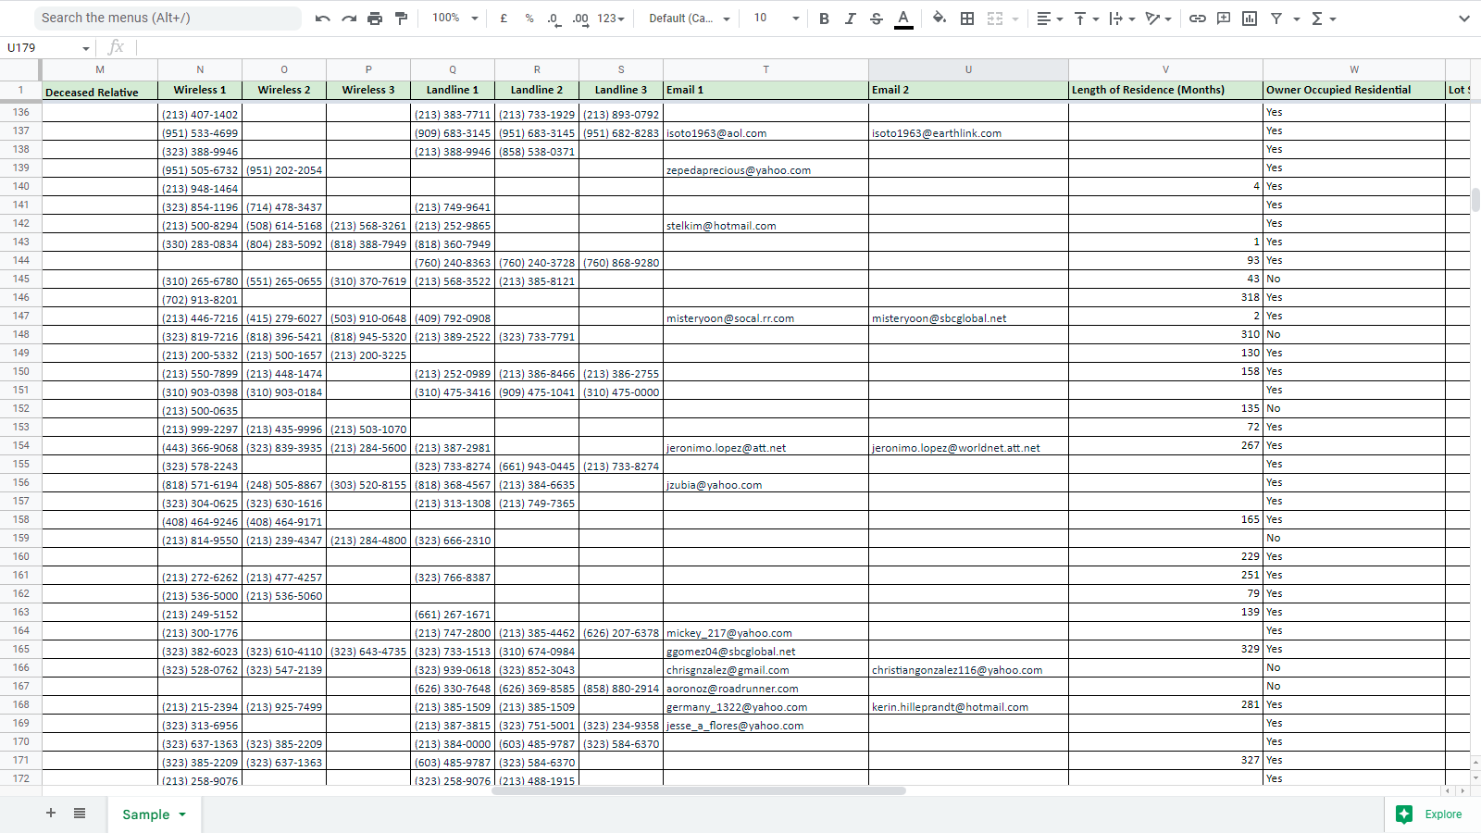Click the Search the menus field

[167, 18]
